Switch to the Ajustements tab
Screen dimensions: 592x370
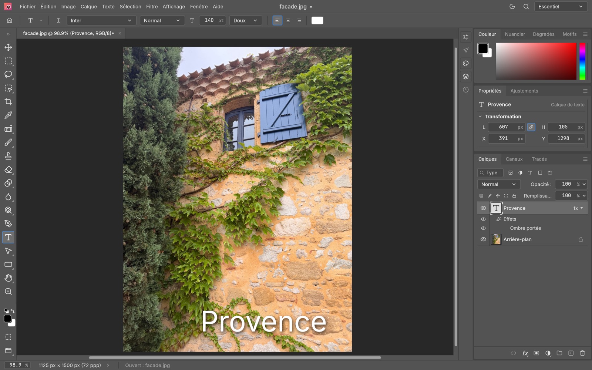point(524,91)
